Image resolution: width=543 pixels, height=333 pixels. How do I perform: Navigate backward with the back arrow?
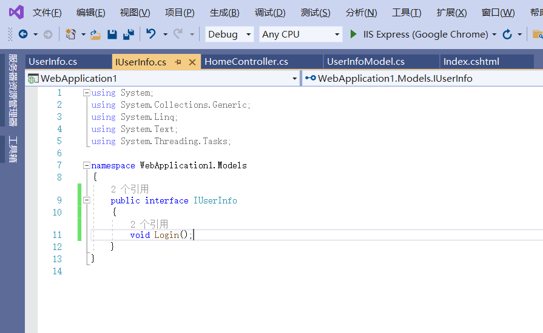[x=23, y=34]
